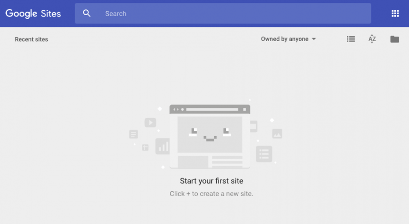Open the AZ sort options
The height and width of the screenshot is (224, 409).
(x=372, y=39)
